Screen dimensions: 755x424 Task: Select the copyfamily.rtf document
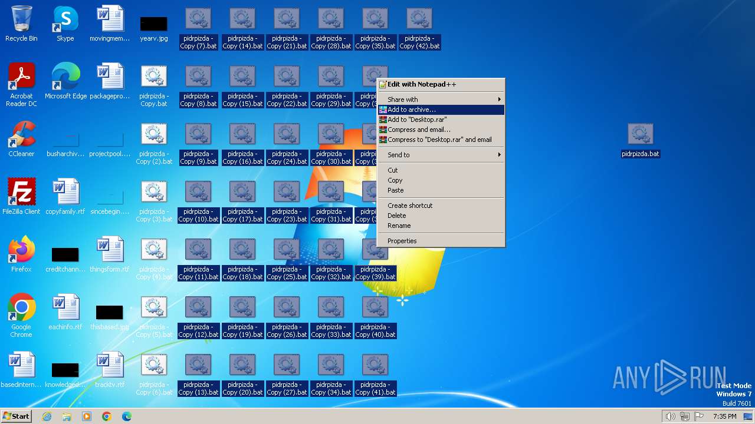pos(65,197)
